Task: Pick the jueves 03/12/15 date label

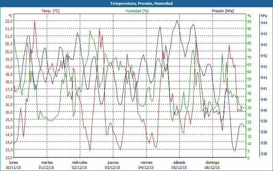Action: 113,165
